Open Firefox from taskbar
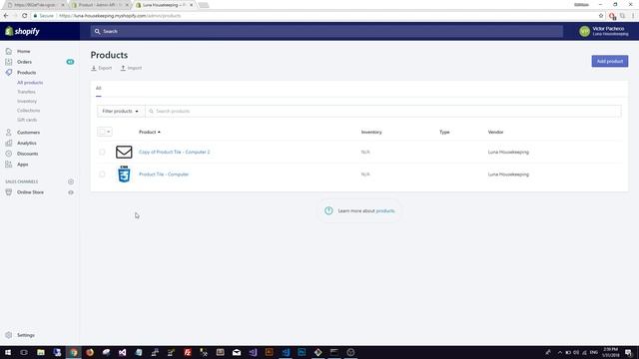The width and height of the screenshot is (639, 359). pos(90,352)
